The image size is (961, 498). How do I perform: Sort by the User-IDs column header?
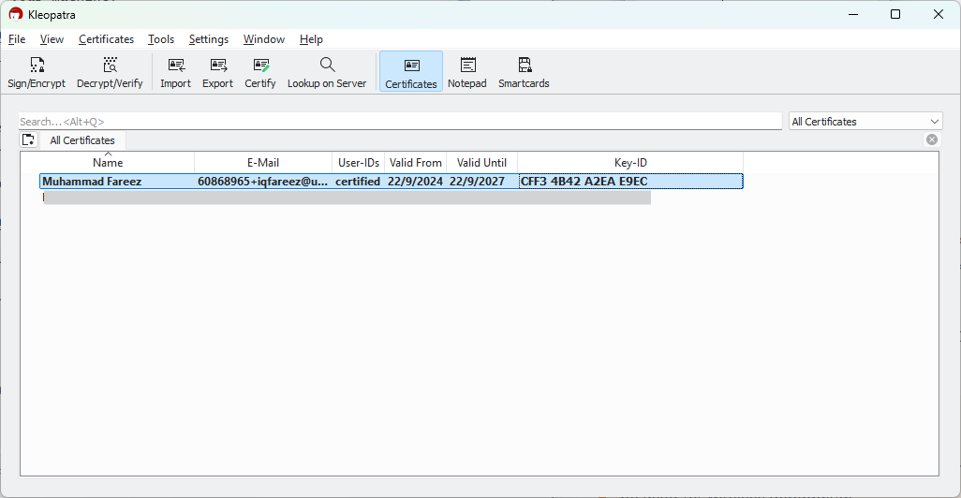pos(359,162)
